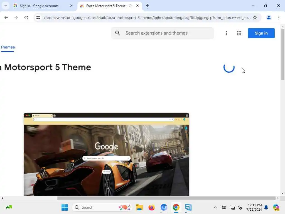Open the Google apps grid

tap(239, 33)
